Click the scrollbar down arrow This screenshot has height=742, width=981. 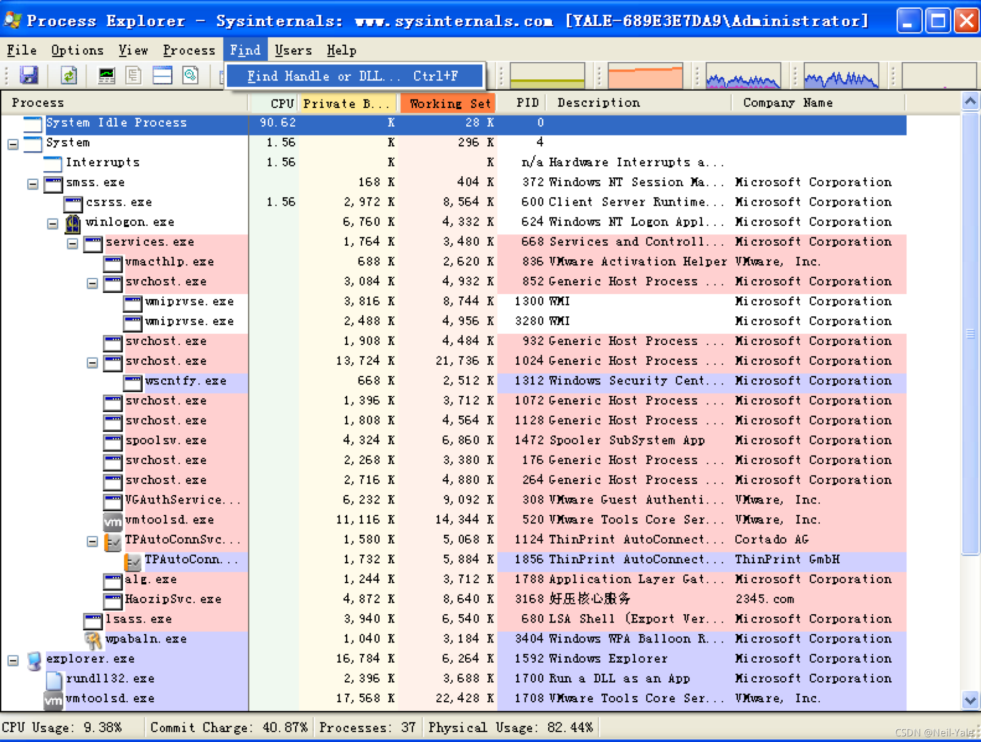970,700
